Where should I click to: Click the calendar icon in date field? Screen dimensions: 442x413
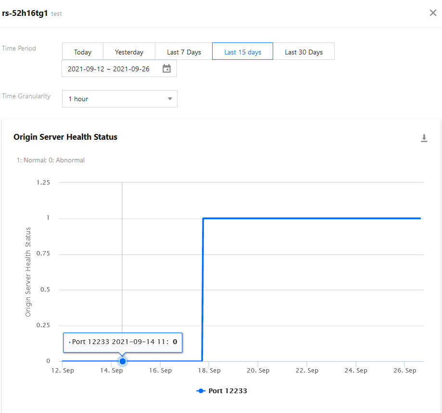pos(166,68)
